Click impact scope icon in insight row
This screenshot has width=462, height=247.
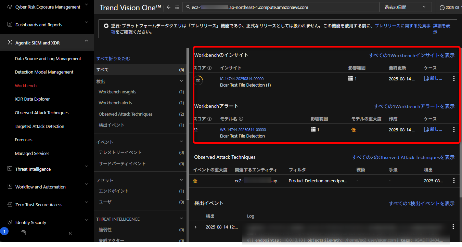350,79
